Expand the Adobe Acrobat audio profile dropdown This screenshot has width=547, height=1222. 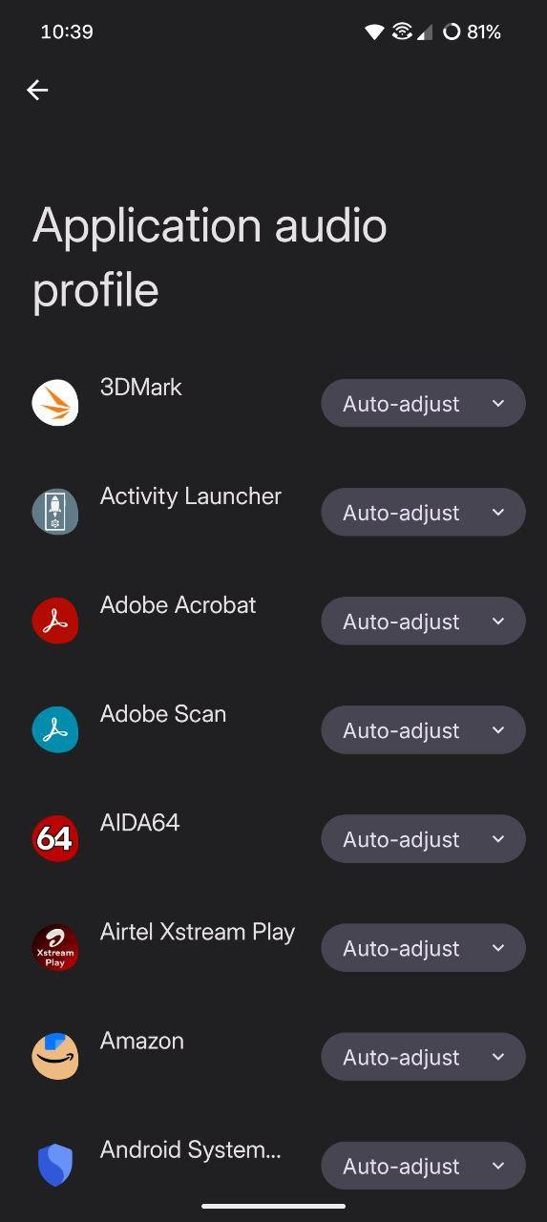tap(423, 622)
